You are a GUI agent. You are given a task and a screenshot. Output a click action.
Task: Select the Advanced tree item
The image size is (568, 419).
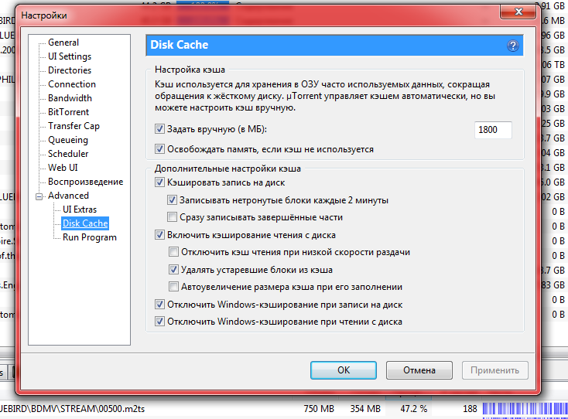tap(68, 196)
